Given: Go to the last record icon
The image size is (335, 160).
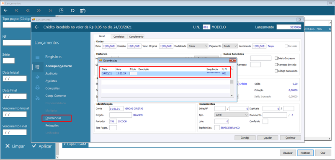Looking at the screenshot, I should pos(50,10).
